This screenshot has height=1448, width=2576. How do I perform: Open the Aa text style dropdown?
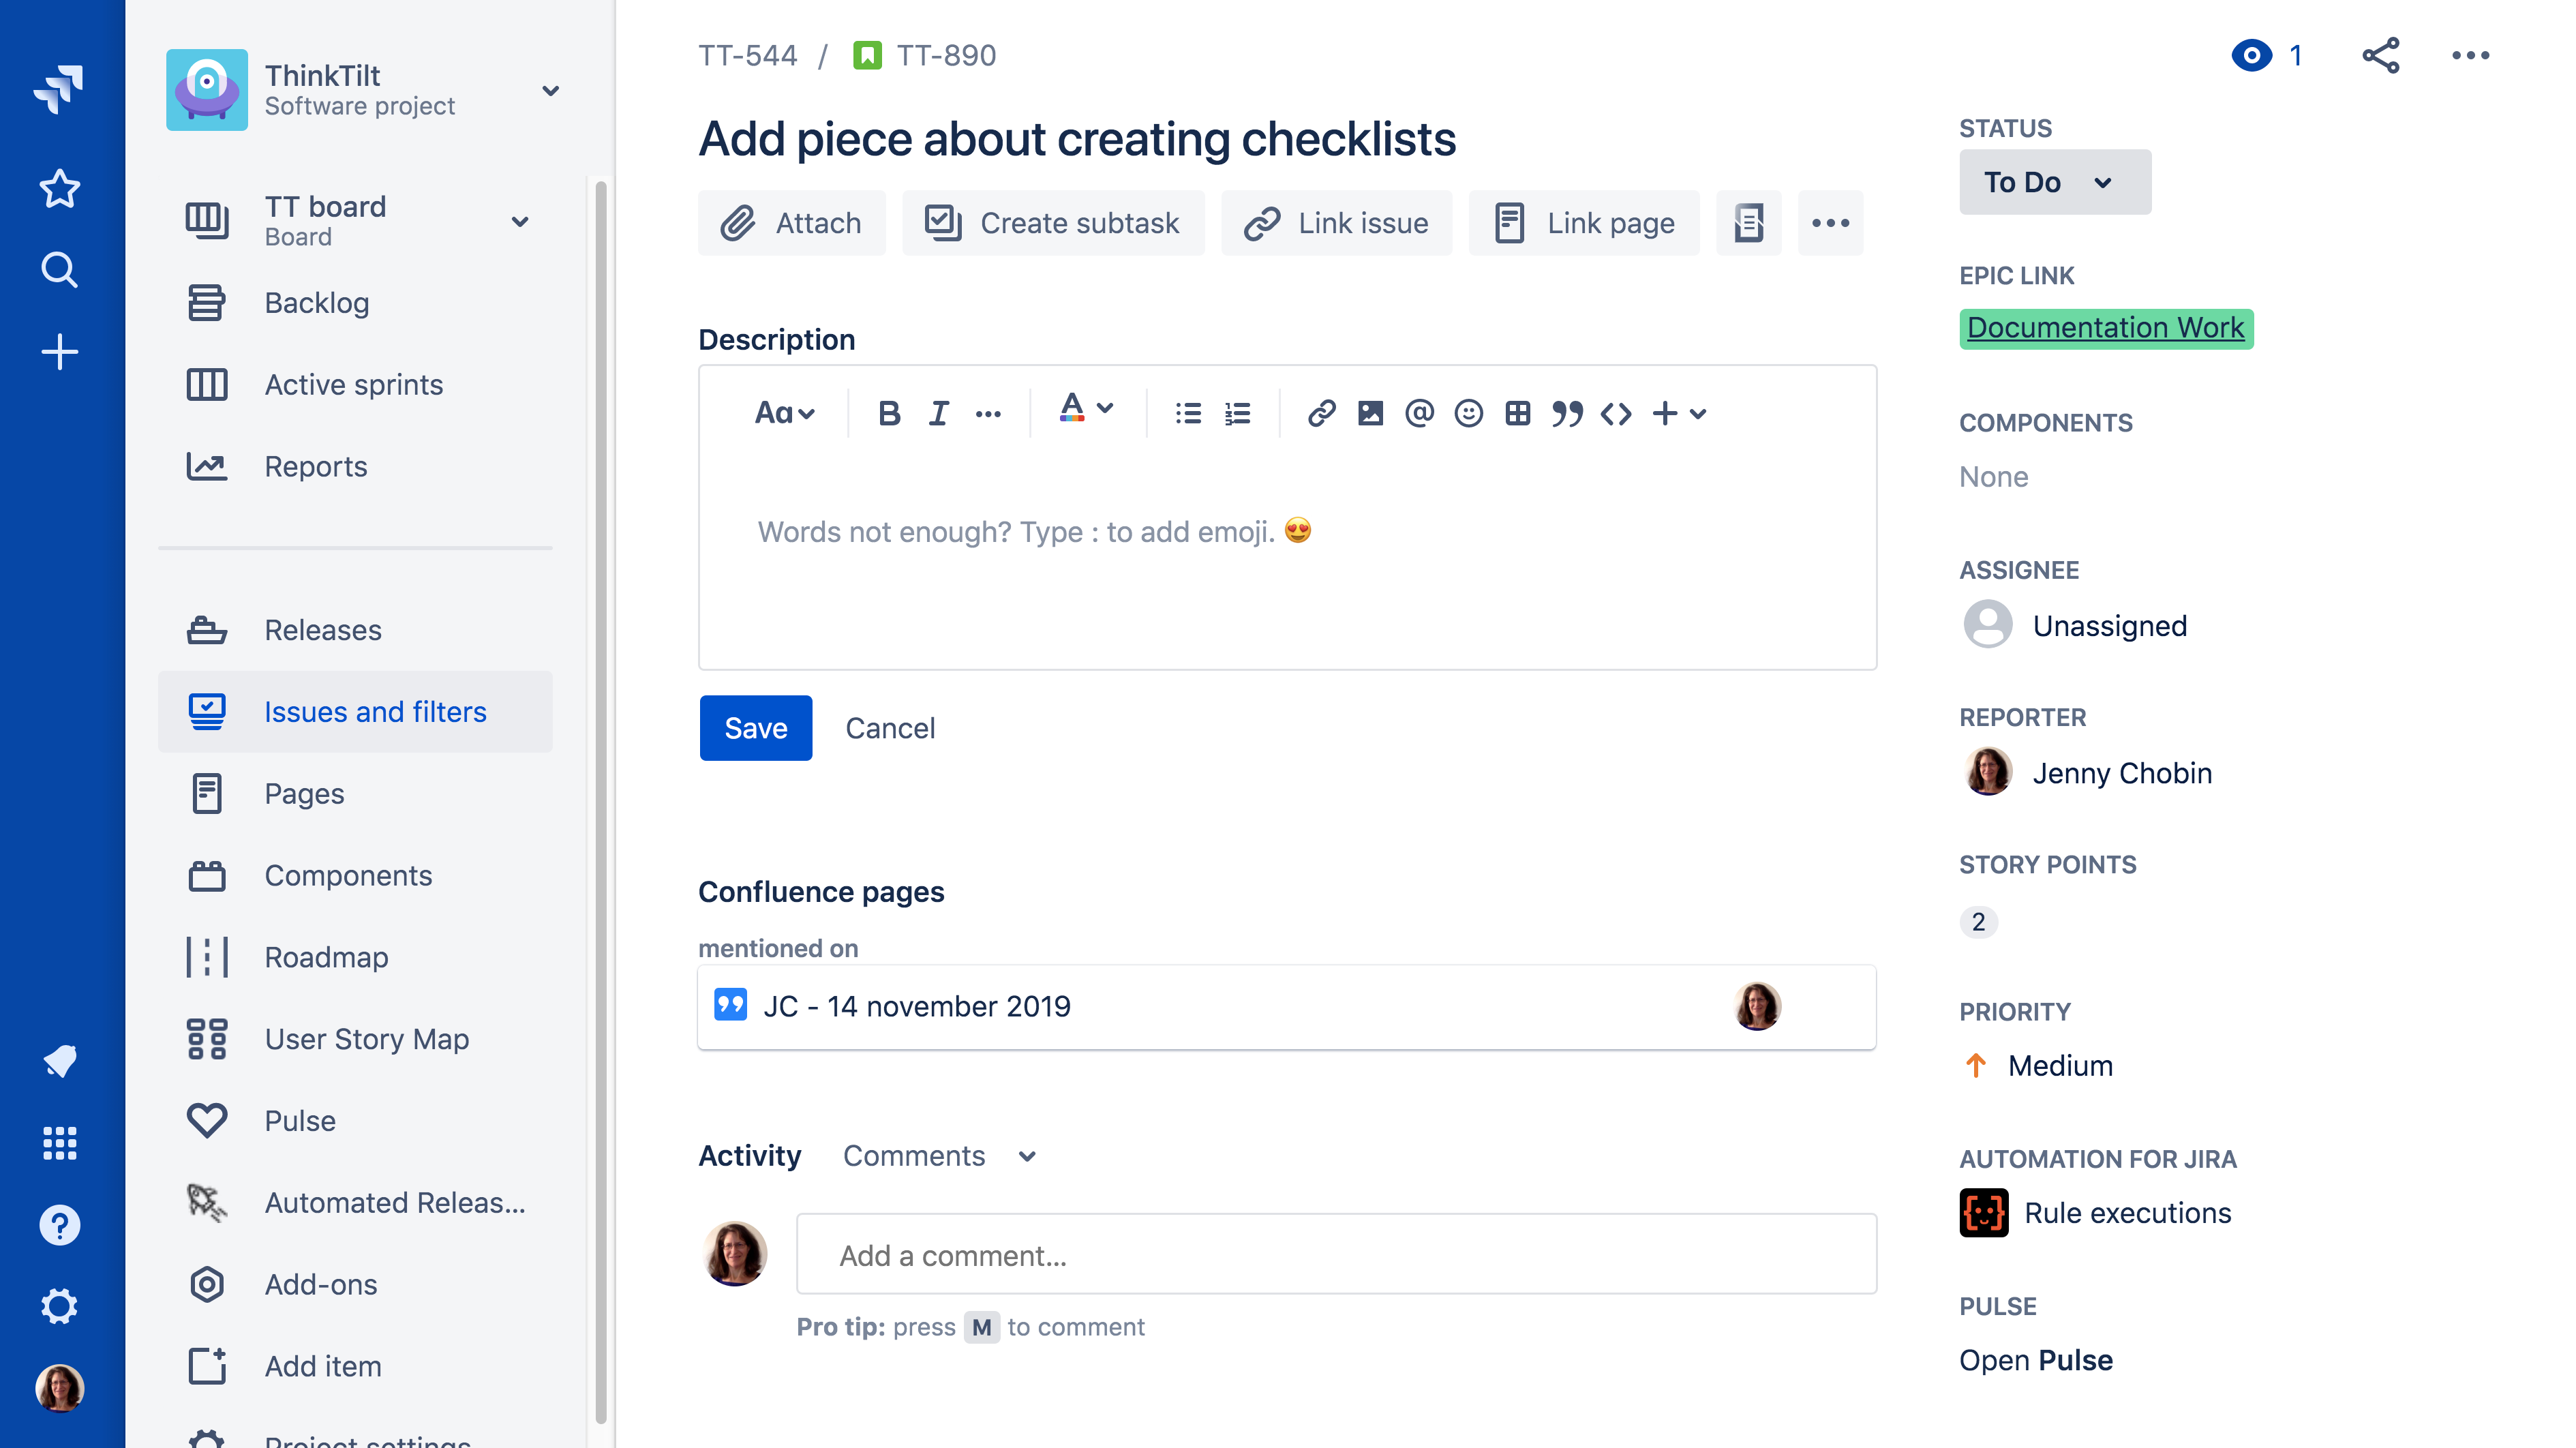(x=785, y=413)
